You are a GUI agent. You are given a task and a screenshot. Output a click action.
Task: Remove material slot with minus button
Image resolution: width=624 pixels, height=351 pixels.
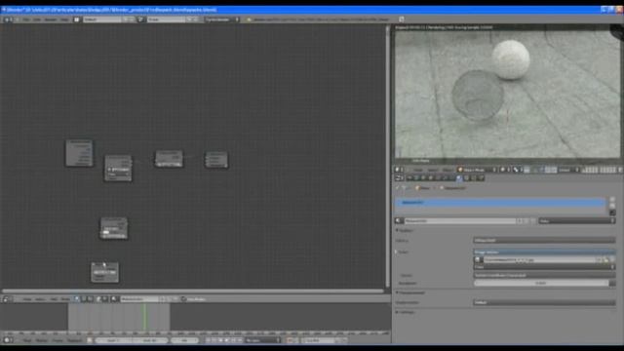click(612, 206)
